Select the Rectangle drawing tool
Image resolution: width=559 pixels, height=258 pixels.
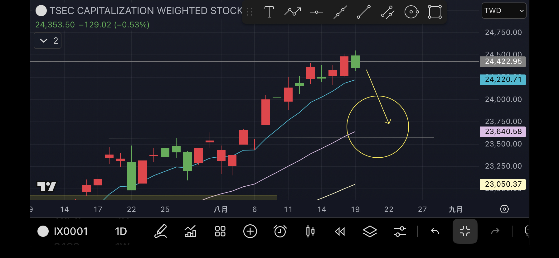(435, 12)
